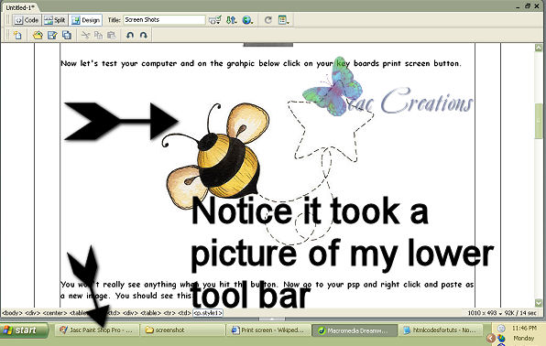Open Jasc Paint Shop Pro from taskbar
546x346 pixels.
pyautogui.click(x=97, y=330)
